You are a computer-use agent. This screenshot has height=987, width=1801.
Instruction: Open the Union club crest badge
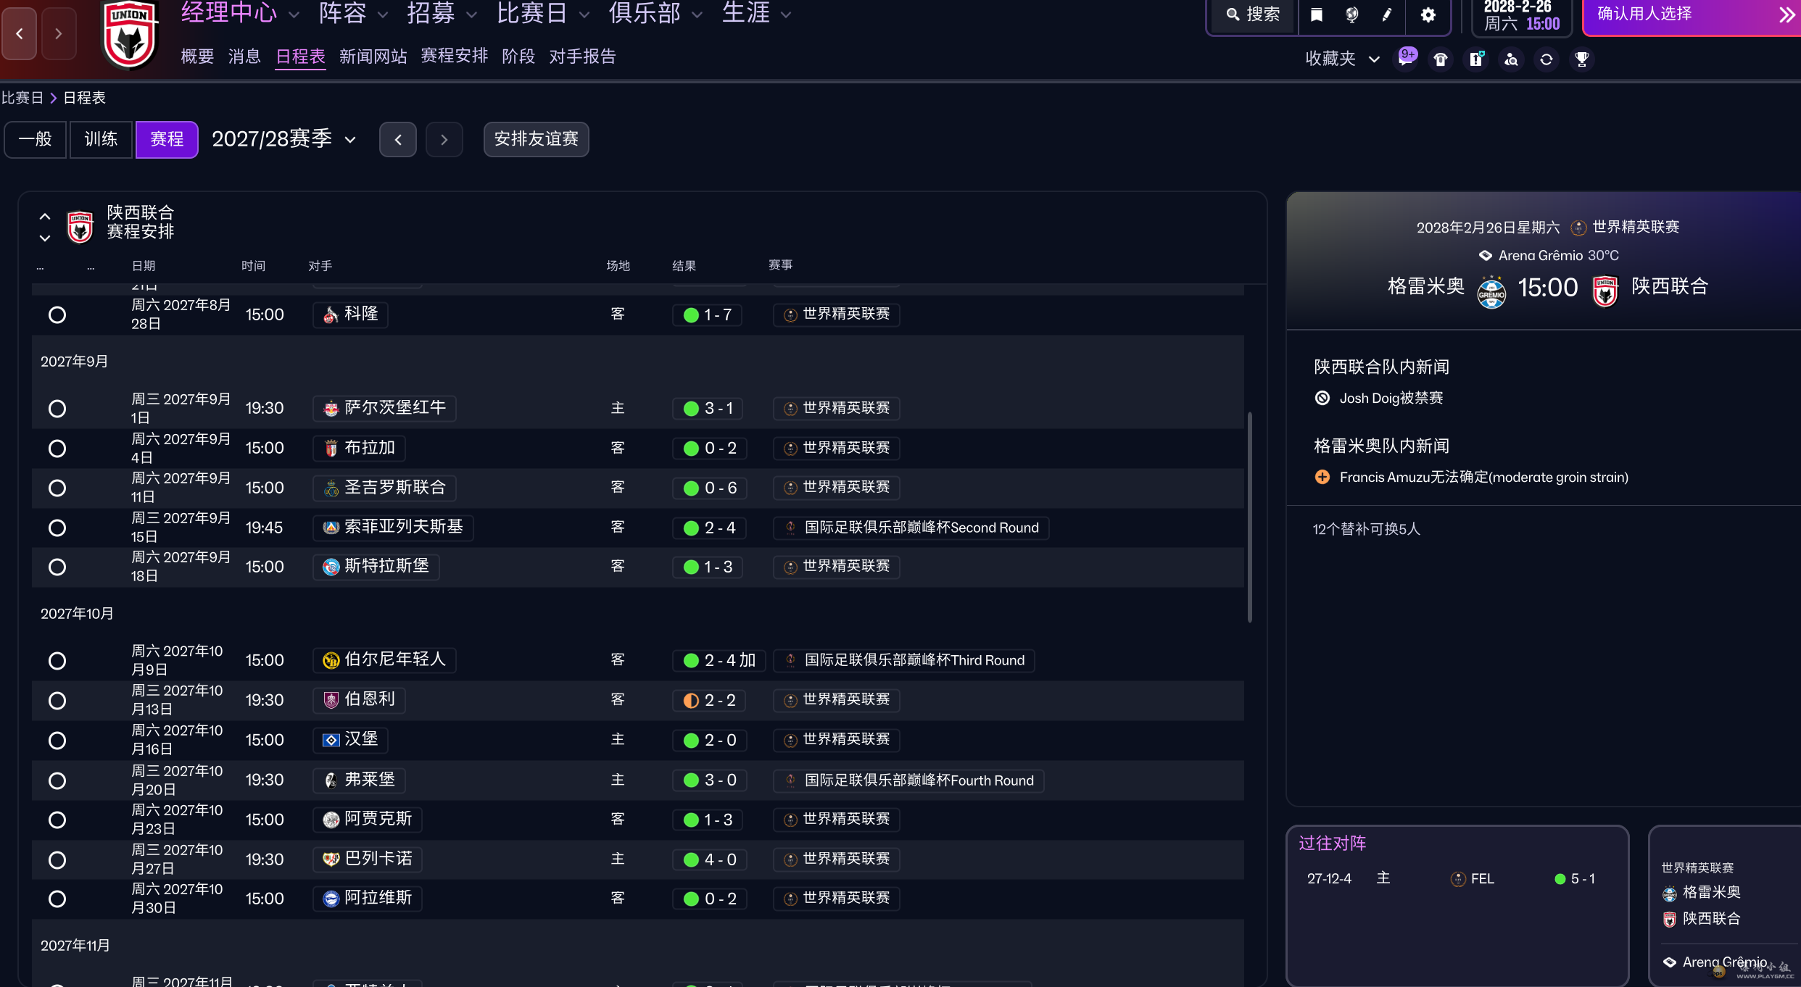point(130,36)
